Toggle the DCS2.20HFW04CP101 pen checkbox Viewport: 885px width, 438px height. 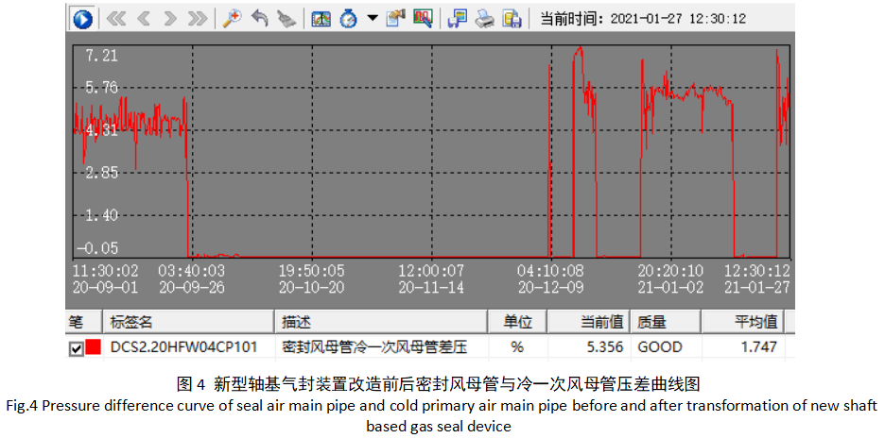tap(76, 348)
